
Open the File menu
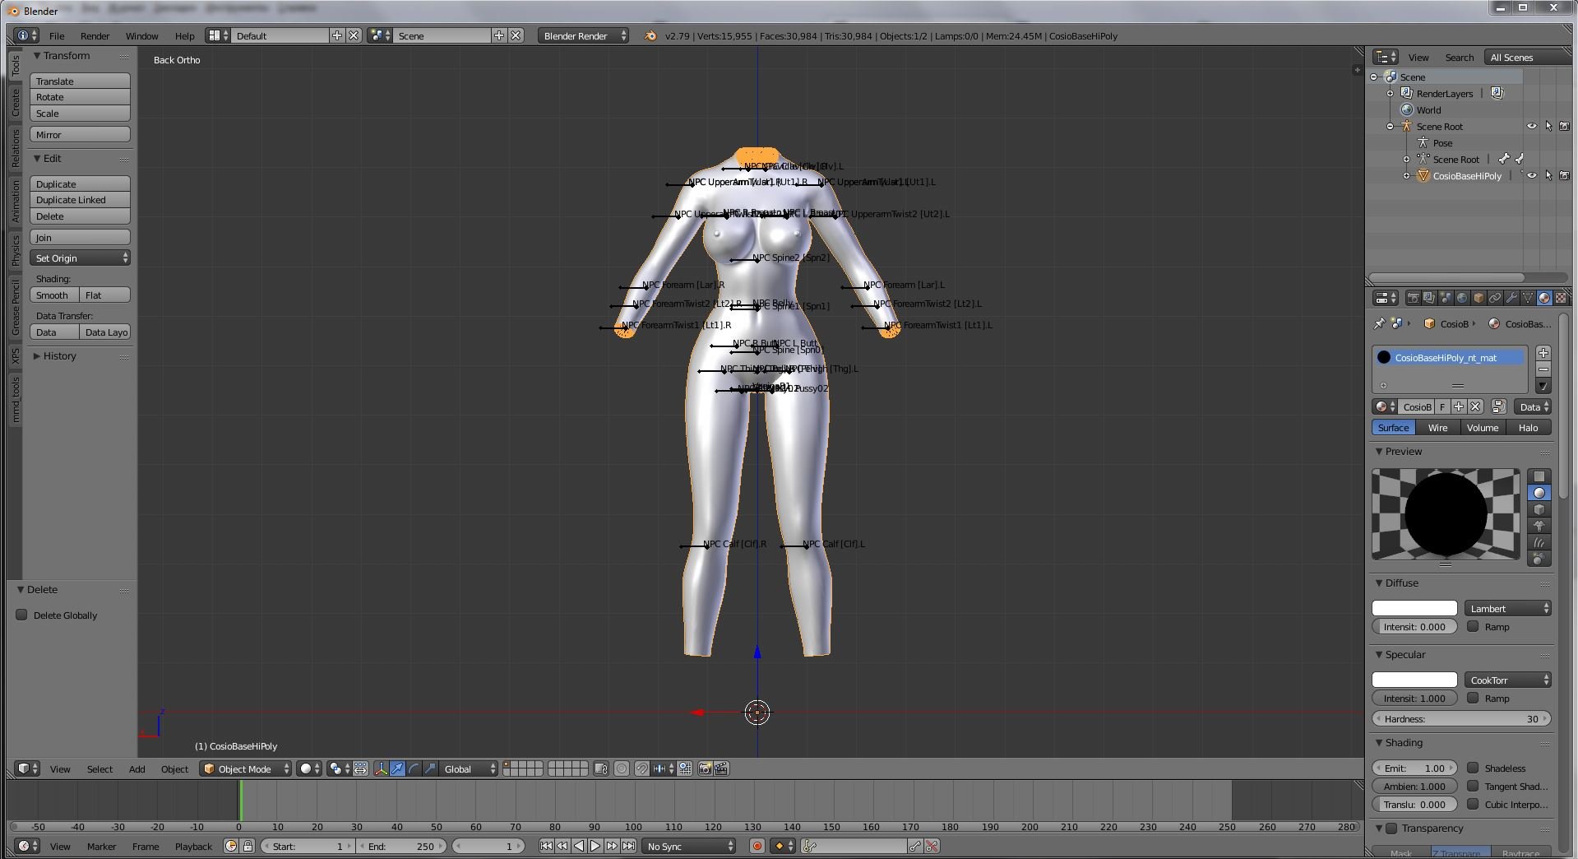57,35
